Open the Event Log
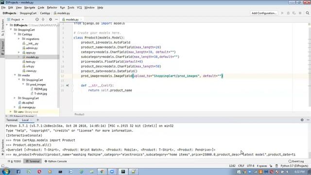The height and width of the screenshot is (175, 311). tap(296, 161)
